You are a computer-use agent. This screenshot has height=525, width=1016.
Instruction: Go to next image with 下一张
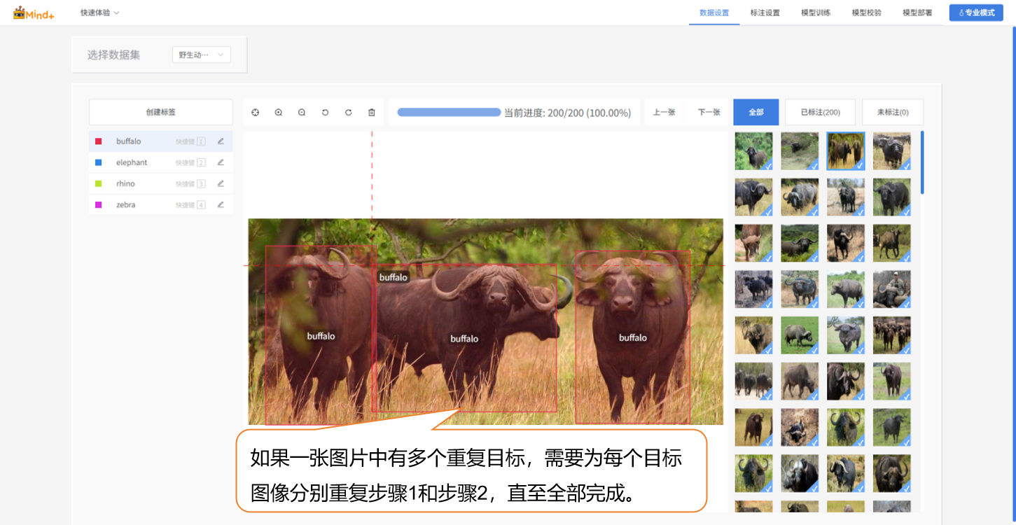[x=709, y=112]
